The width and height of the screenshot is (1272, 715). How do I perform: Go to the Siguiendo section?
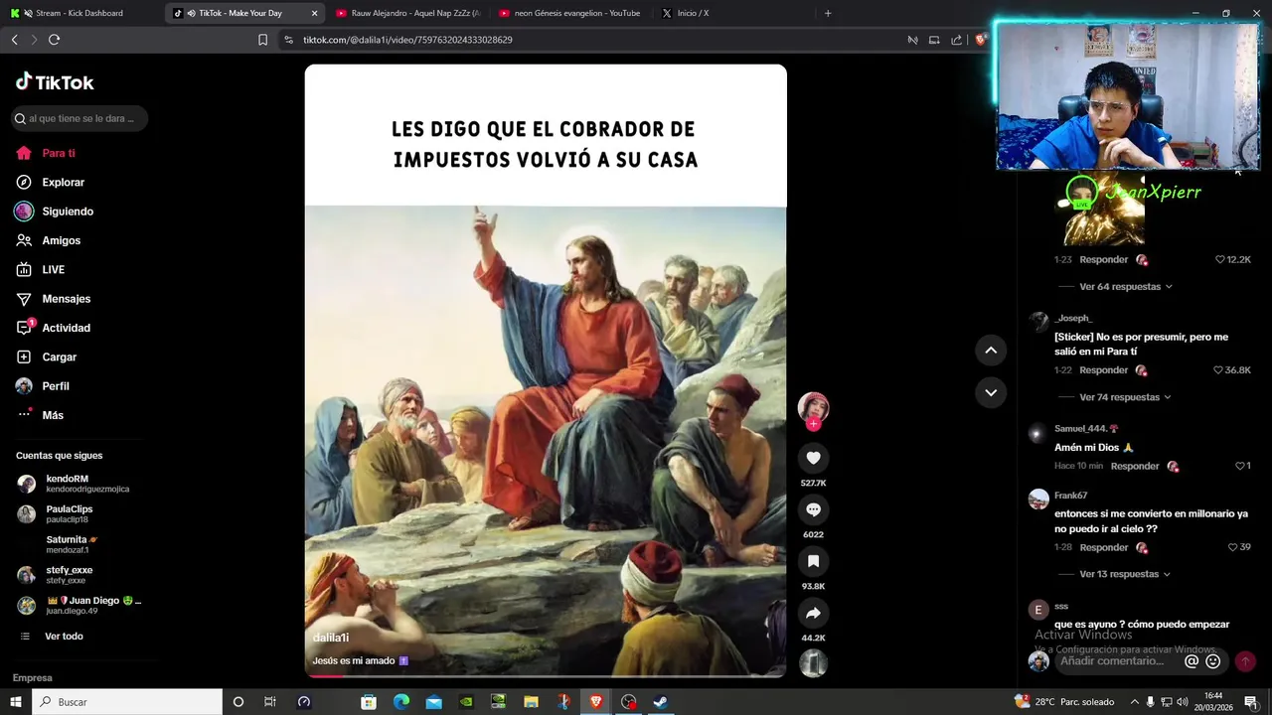coord(67,212)
